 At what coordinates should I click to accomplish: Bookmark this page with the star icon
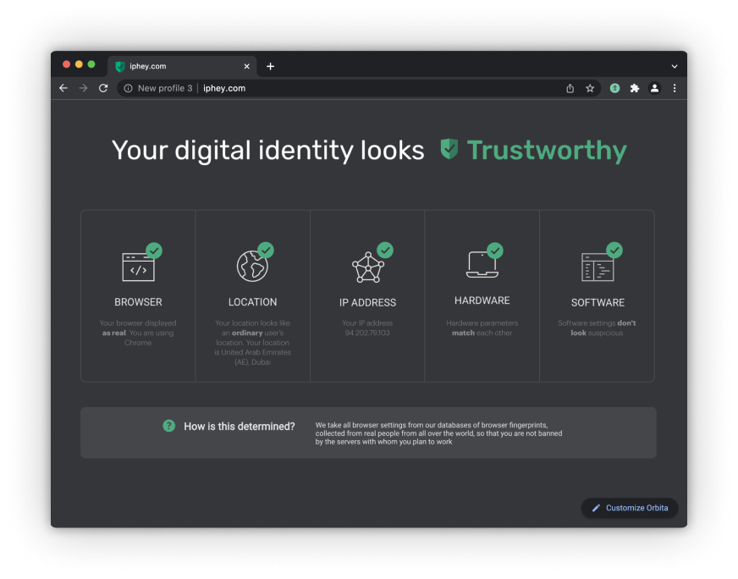tap(590, 88)
